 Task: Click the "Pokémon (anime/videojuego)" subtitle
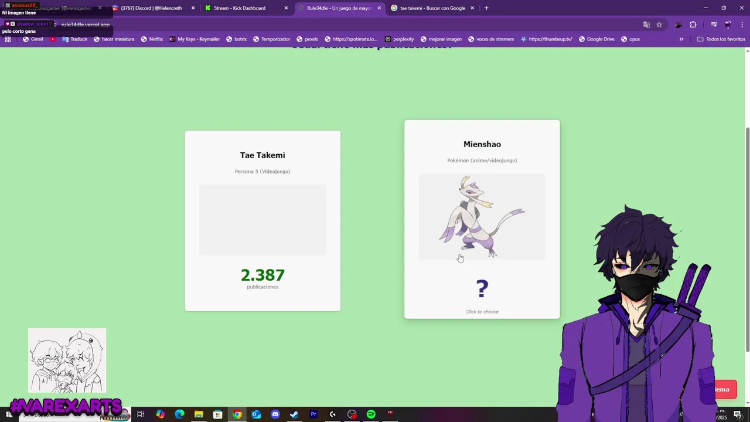[482, 161]
